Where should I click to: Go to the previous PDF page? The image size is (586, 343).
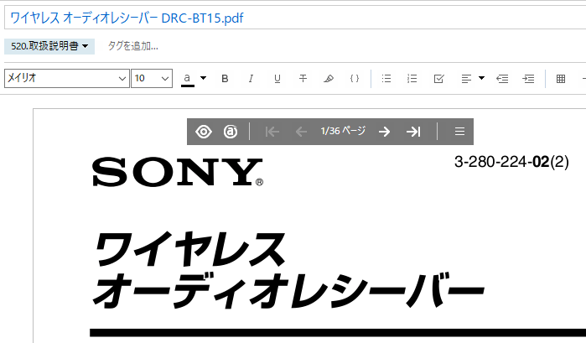(301, 132)
